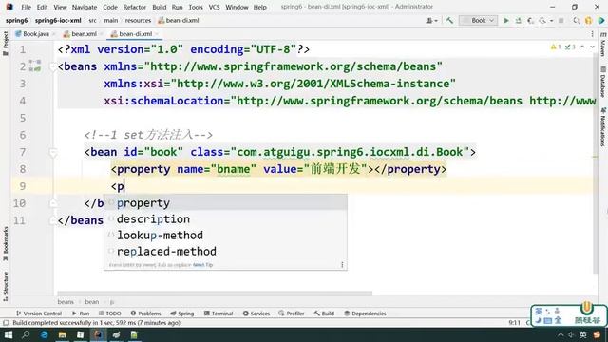The height and width of the screenshot is (342, 608).
Task: Open the TODO tool window
Action: 110,313
